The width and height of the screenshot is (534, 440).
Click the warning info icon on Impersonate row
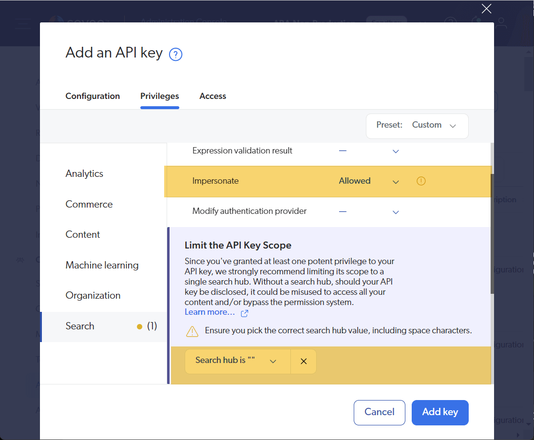point(421,181)
